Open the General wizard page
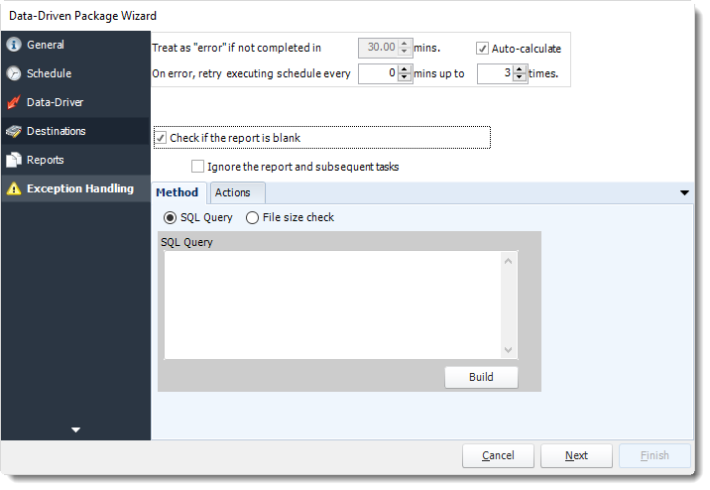The width and height of the screenshot is (710, 490). pyautogui.click(x=75, y=45)
